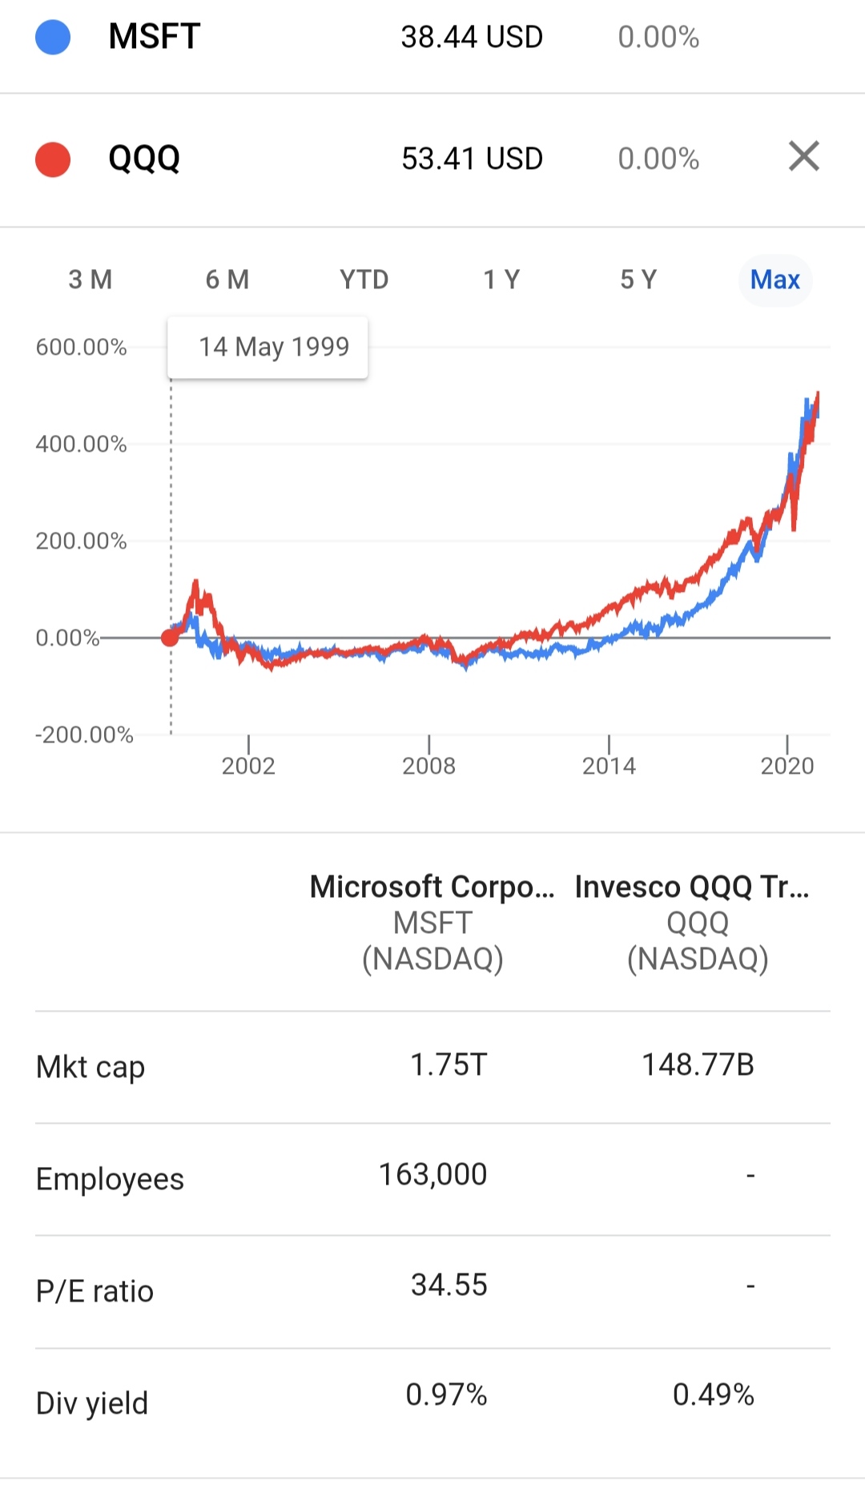Switch chart to YTD range

(364, 280)
